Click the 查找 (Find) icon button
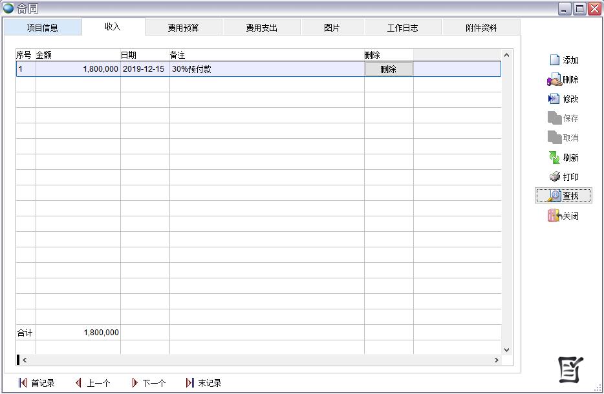The width and height of the screenshot is (604, 394). tap(563, 196)
